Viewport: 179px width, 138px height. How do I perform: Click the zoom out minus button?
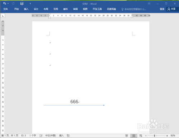146,136
